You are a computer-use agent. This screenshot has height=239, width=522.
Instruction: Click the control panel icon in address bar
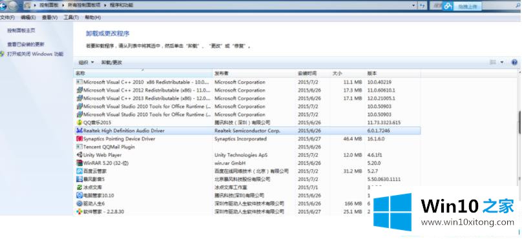27,5
